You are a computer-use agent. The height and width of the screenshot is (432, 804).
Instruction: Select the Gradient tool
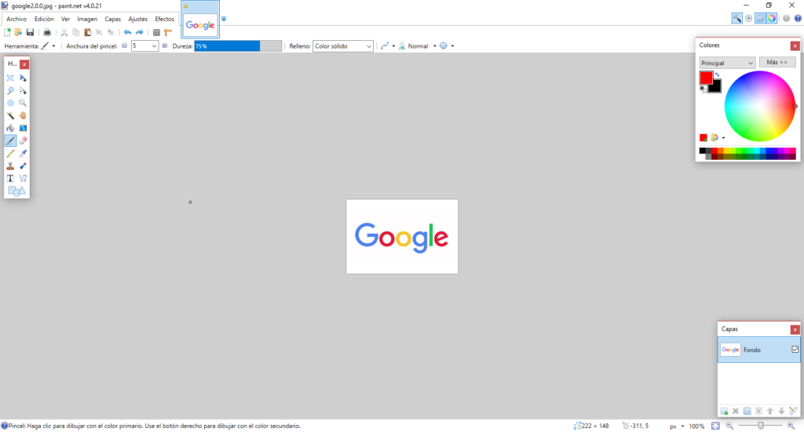tap(23, 128)
